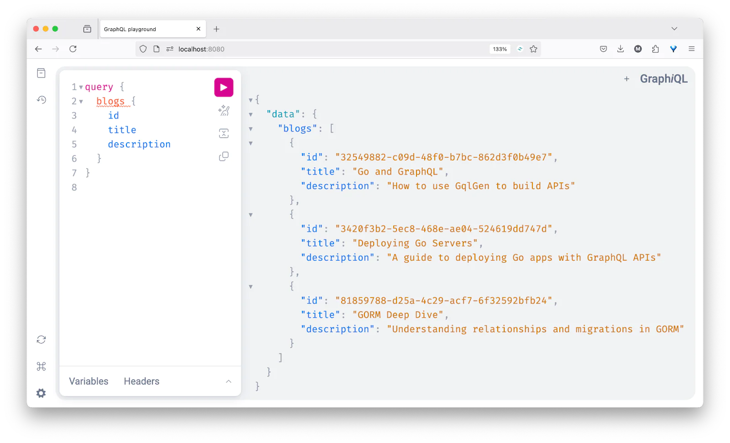
Task: Collapse the editor tools with the chevron
Action: click(x=229, y=381)
